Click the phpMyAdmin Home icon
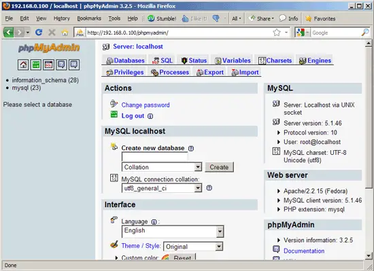 (x=23, y=65)
